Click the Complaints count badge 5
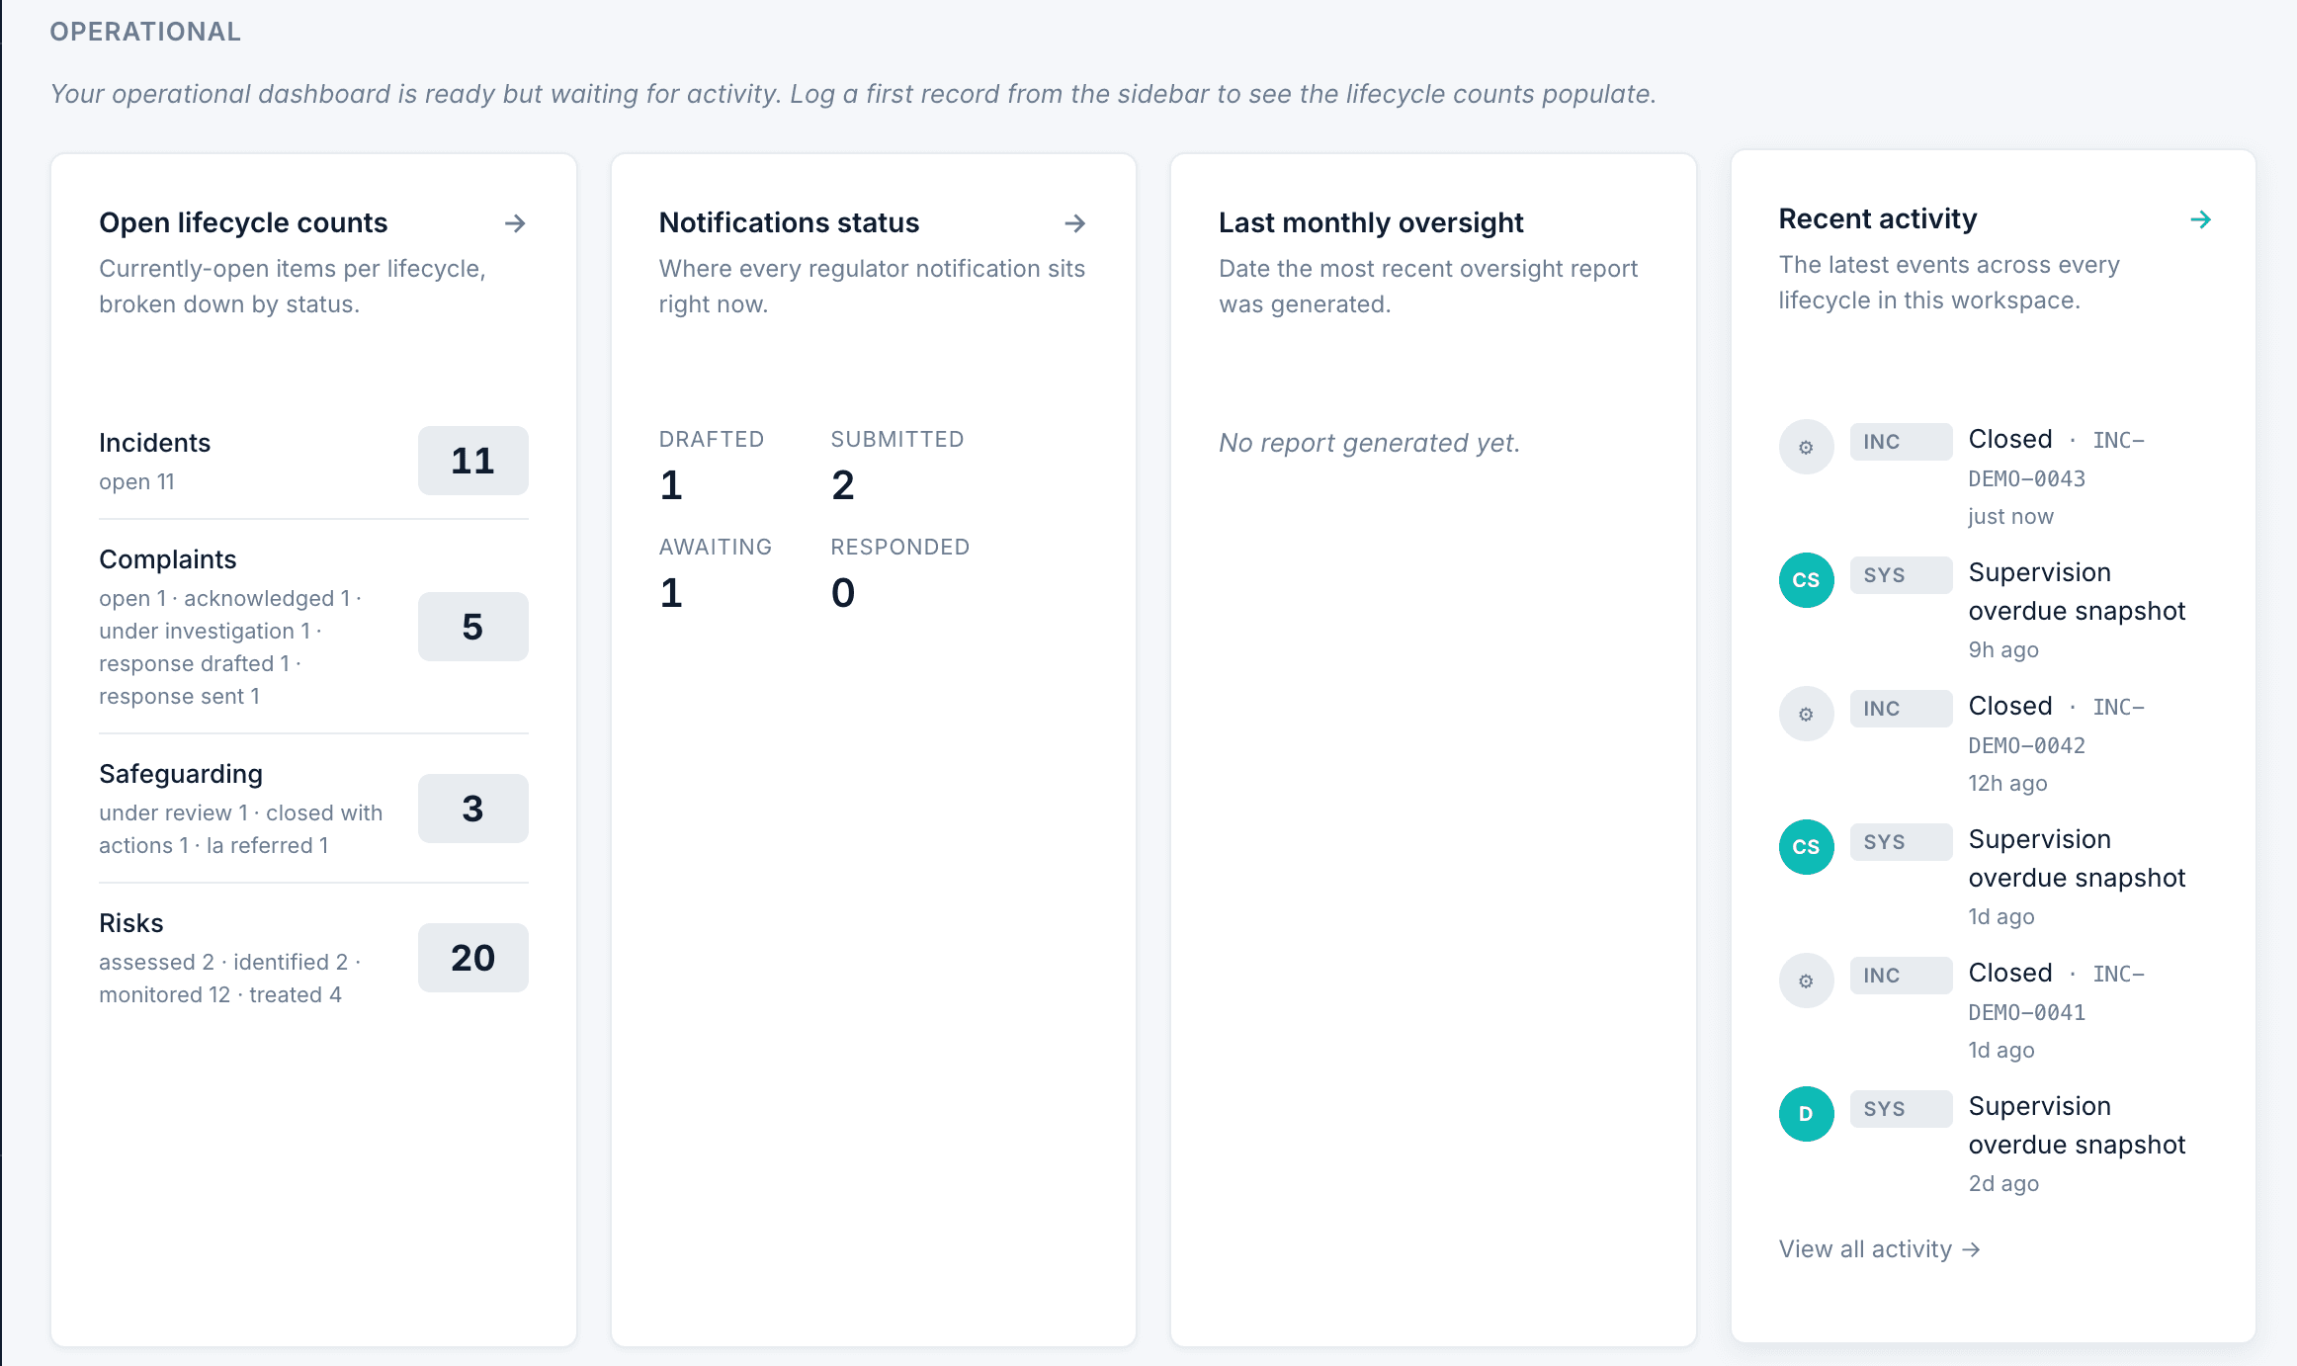Viewport: 2297px width, 1366px height. 472,627
